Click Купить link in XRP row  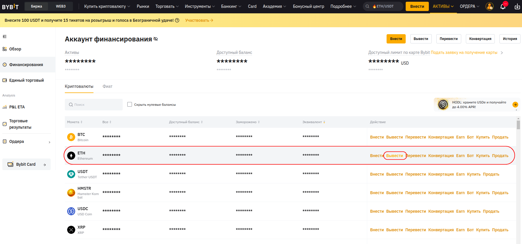(x=483, y=230)
